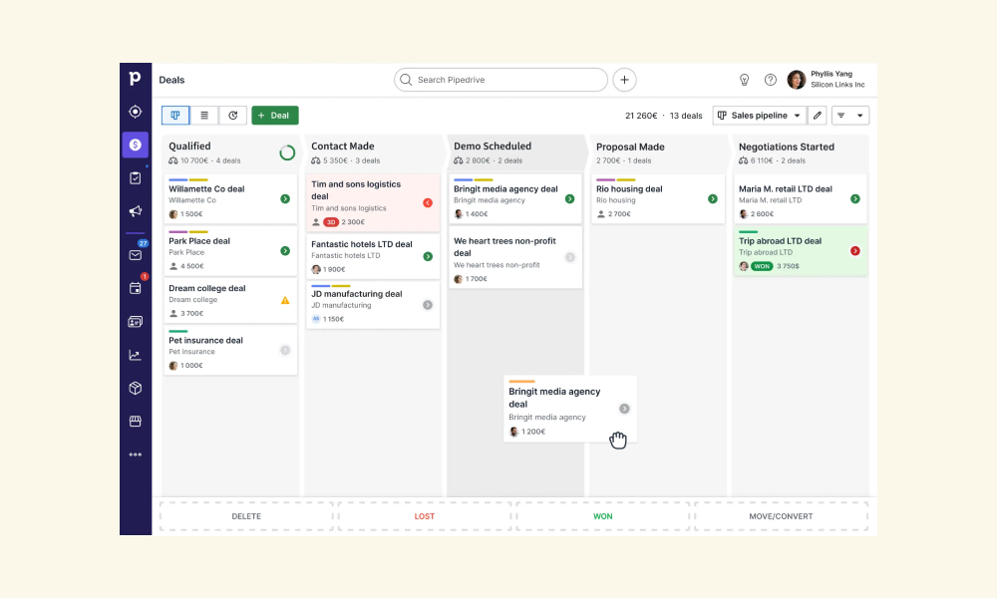
Task: Open the Sales assistant lightbulb icon
Action: 744,80
